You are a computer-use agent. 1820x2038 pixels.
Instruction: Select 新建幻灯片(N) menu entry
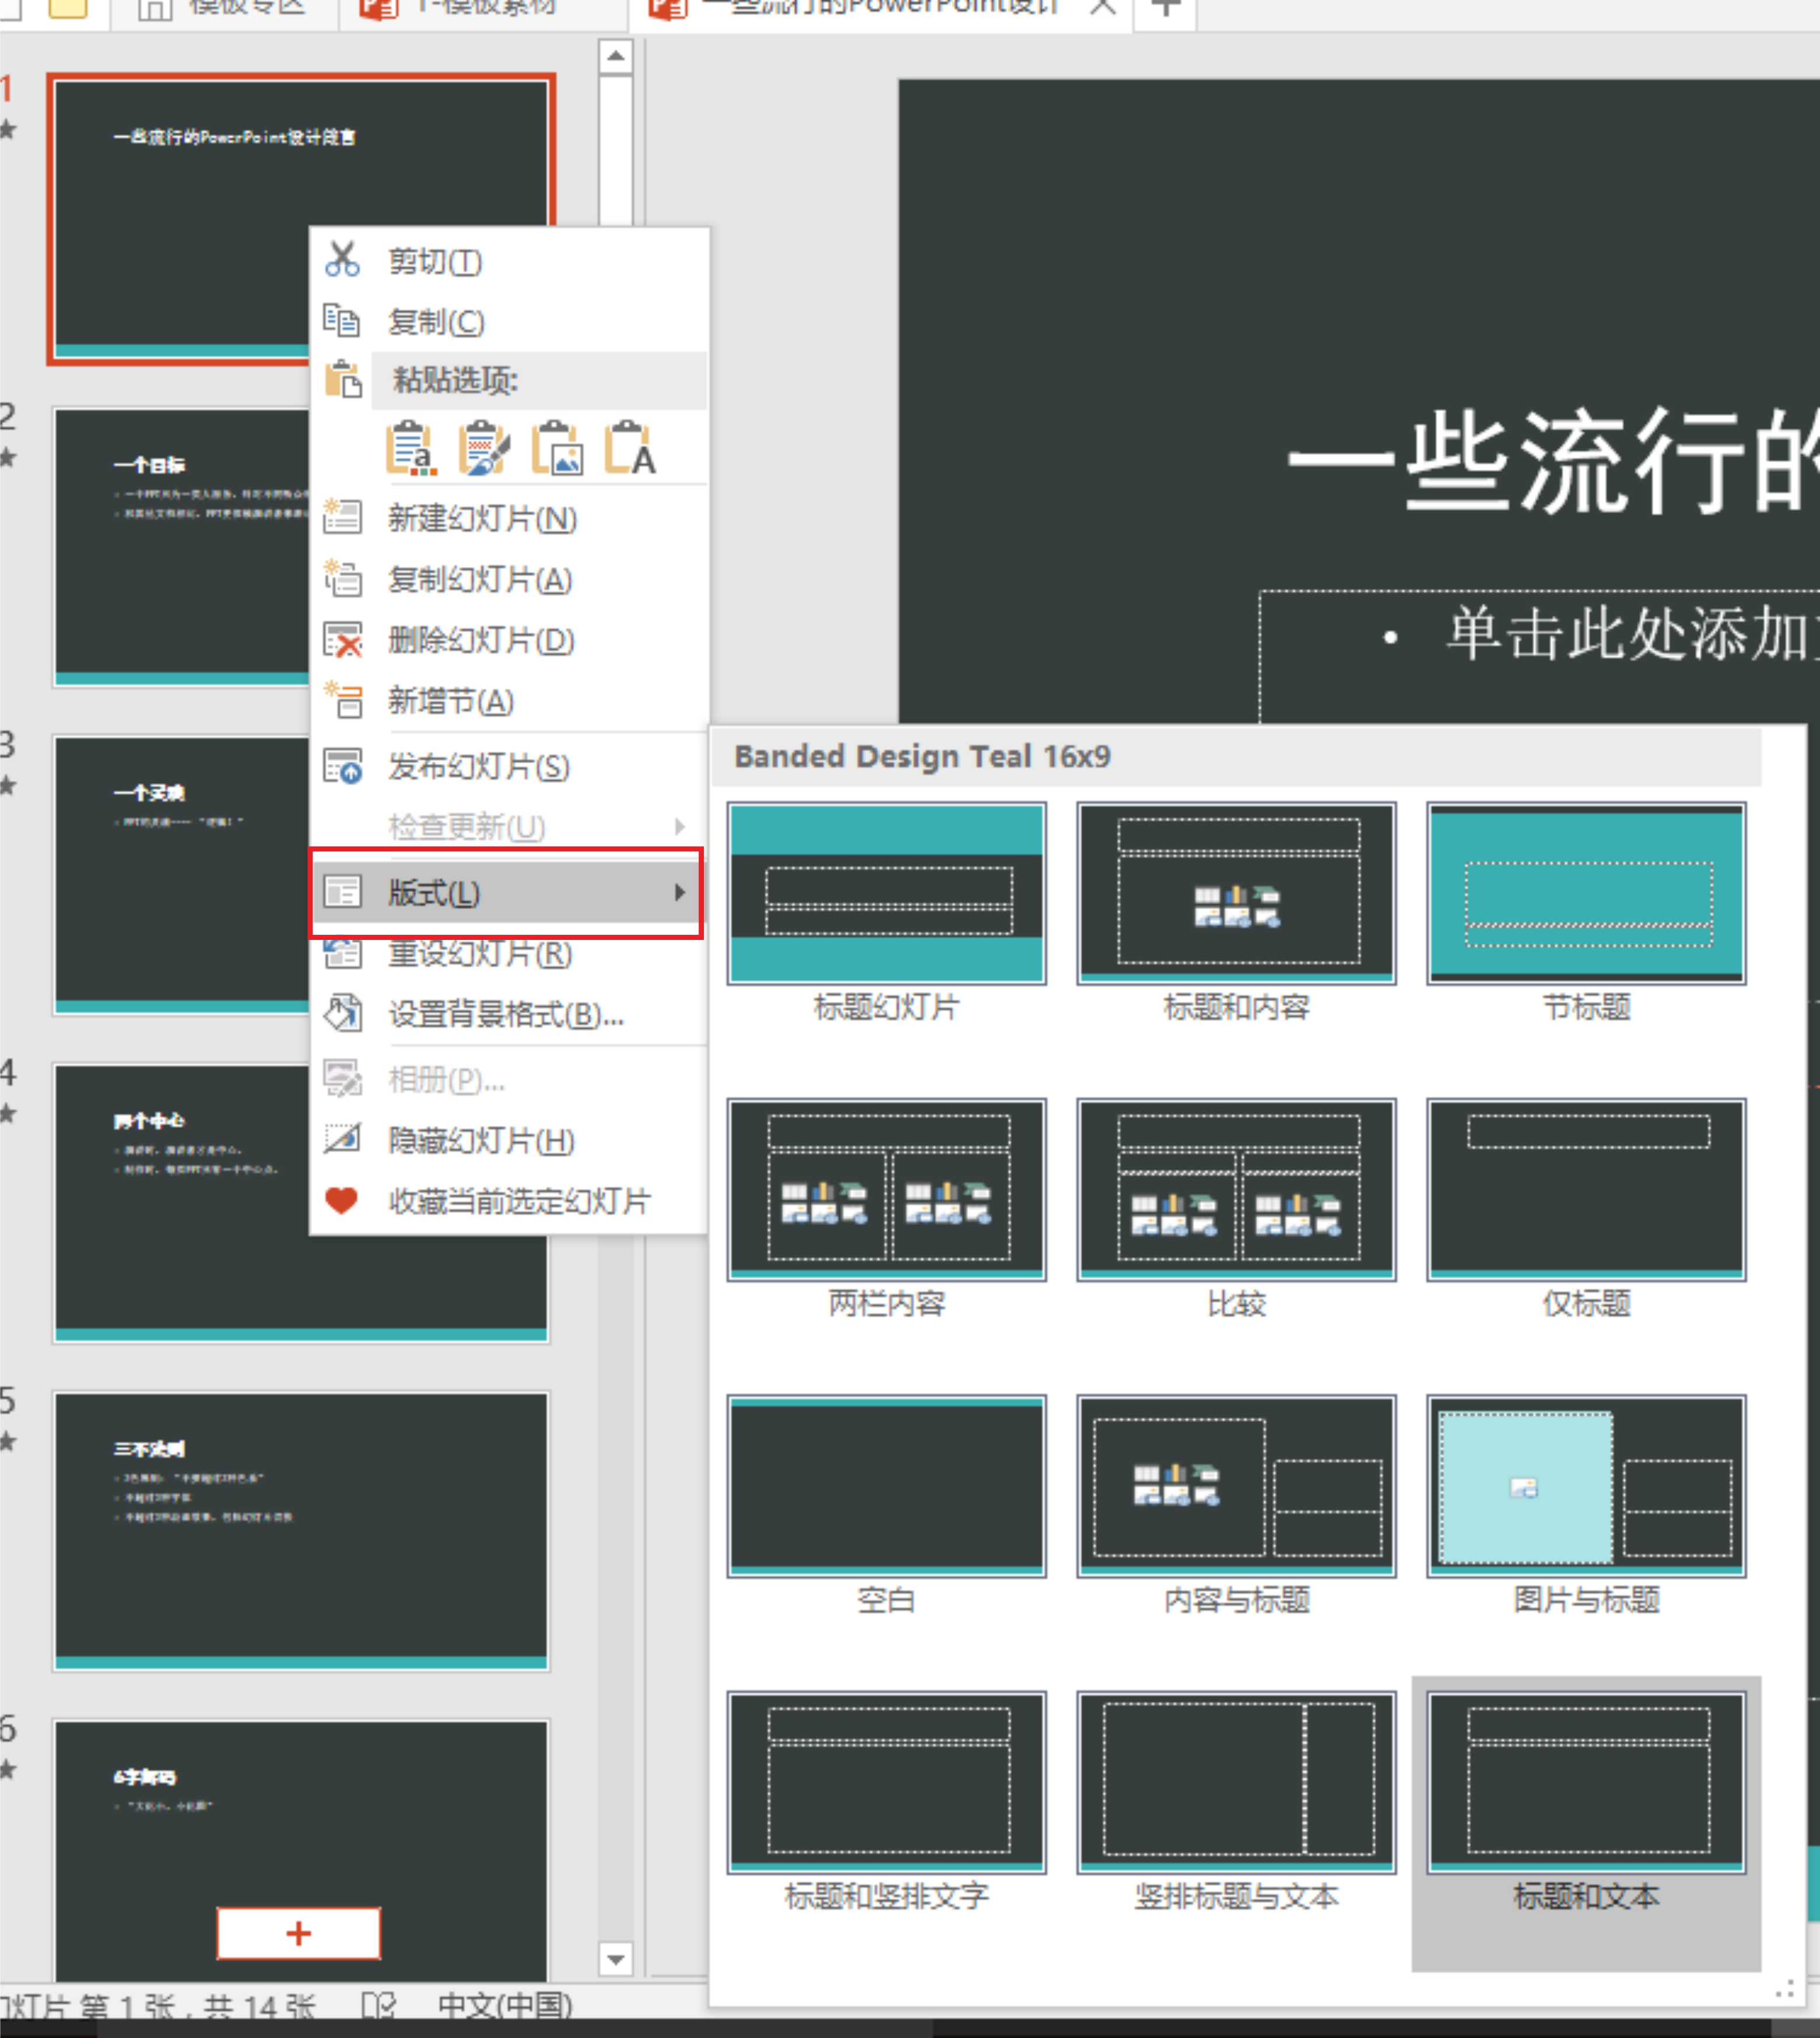482,519
